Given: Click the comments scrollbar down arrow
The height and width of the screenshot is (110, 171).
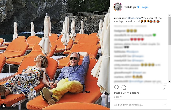Looking at the screenshot, I should (x=170, y=81).
